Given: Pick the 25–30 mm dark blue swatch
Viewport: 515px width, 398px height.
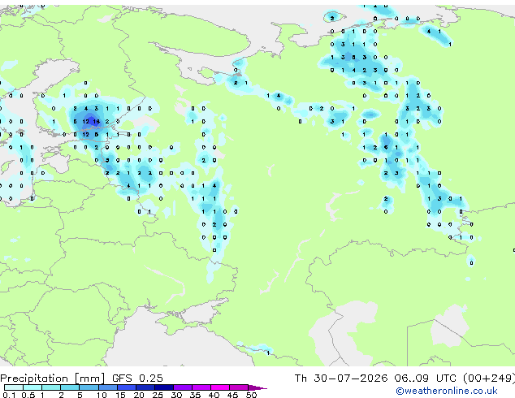Looking at the screenshot, I should pos(163,387).
